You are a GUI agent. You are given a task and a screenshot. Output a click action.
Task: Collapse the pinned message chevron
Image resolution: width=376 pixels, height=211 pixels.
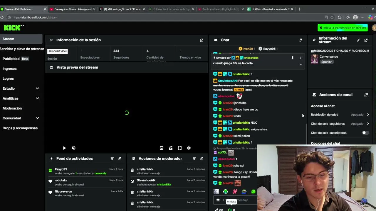(x=301, y=64)
